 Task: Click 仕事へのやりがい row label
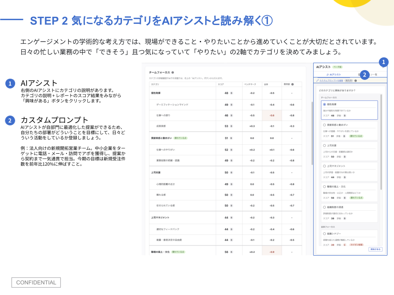165,150
